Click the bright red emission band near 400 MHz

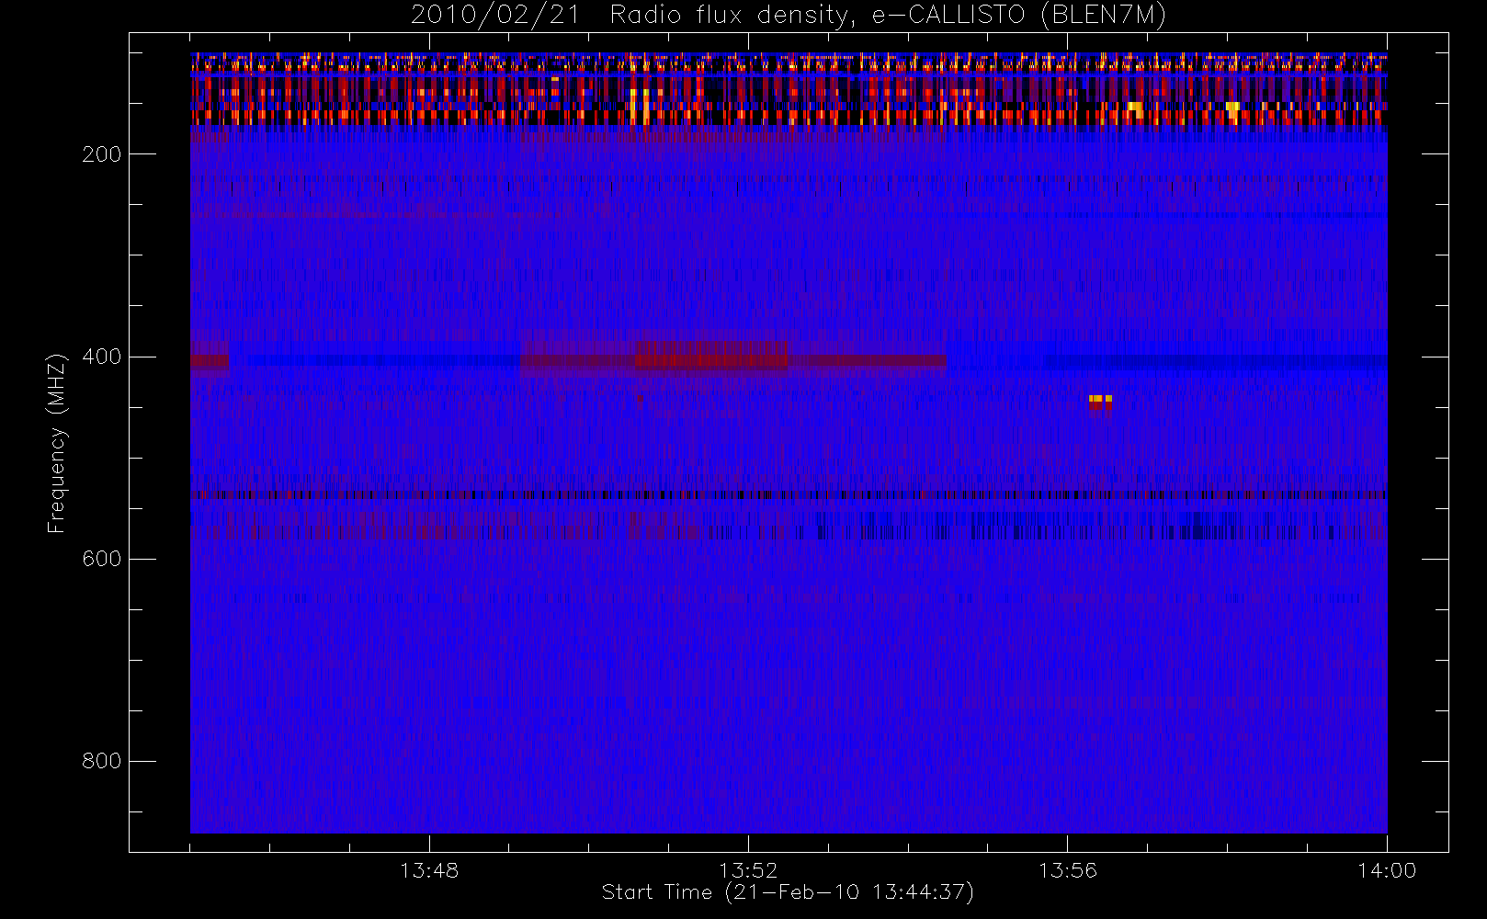pos(712,356)
